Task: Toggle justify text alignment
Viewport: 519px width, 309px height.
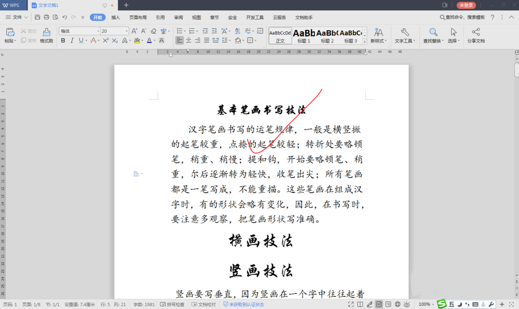Action: click(207, 40)
